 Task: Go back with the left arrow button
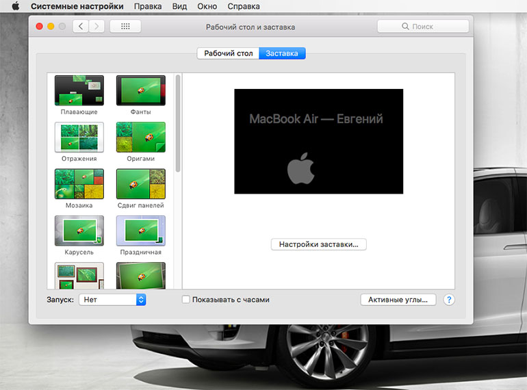[x=81, y=26]
